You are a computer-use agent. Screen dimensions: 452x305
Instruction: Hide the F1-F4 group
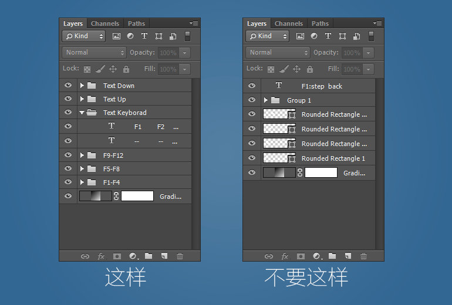click(x=68, y=182)
